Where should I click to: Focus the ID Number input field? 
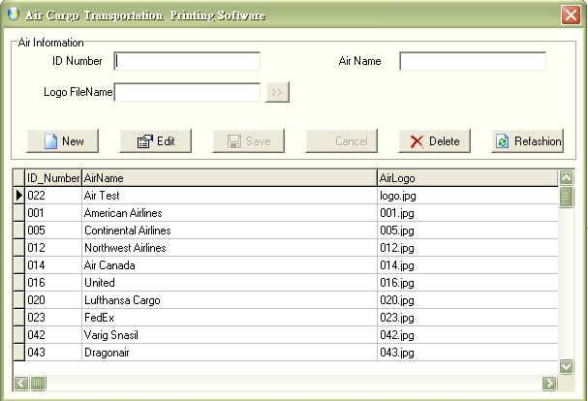tap(187, 61)
